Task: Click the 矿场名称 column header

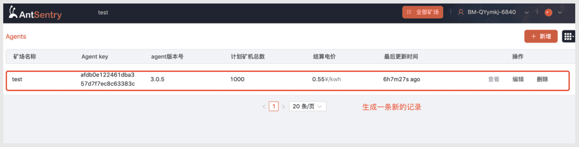Action: pyautogui.click(x=25, y=57)
